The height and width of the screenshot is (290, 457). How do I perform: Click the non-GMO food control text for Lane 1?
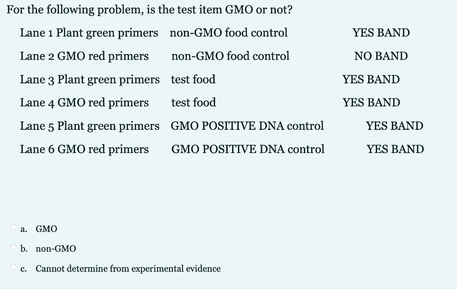point(228,33)
